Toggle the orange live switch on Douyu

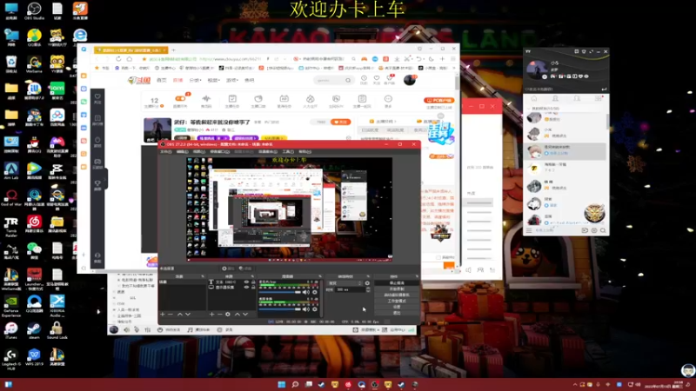[180, 98]
